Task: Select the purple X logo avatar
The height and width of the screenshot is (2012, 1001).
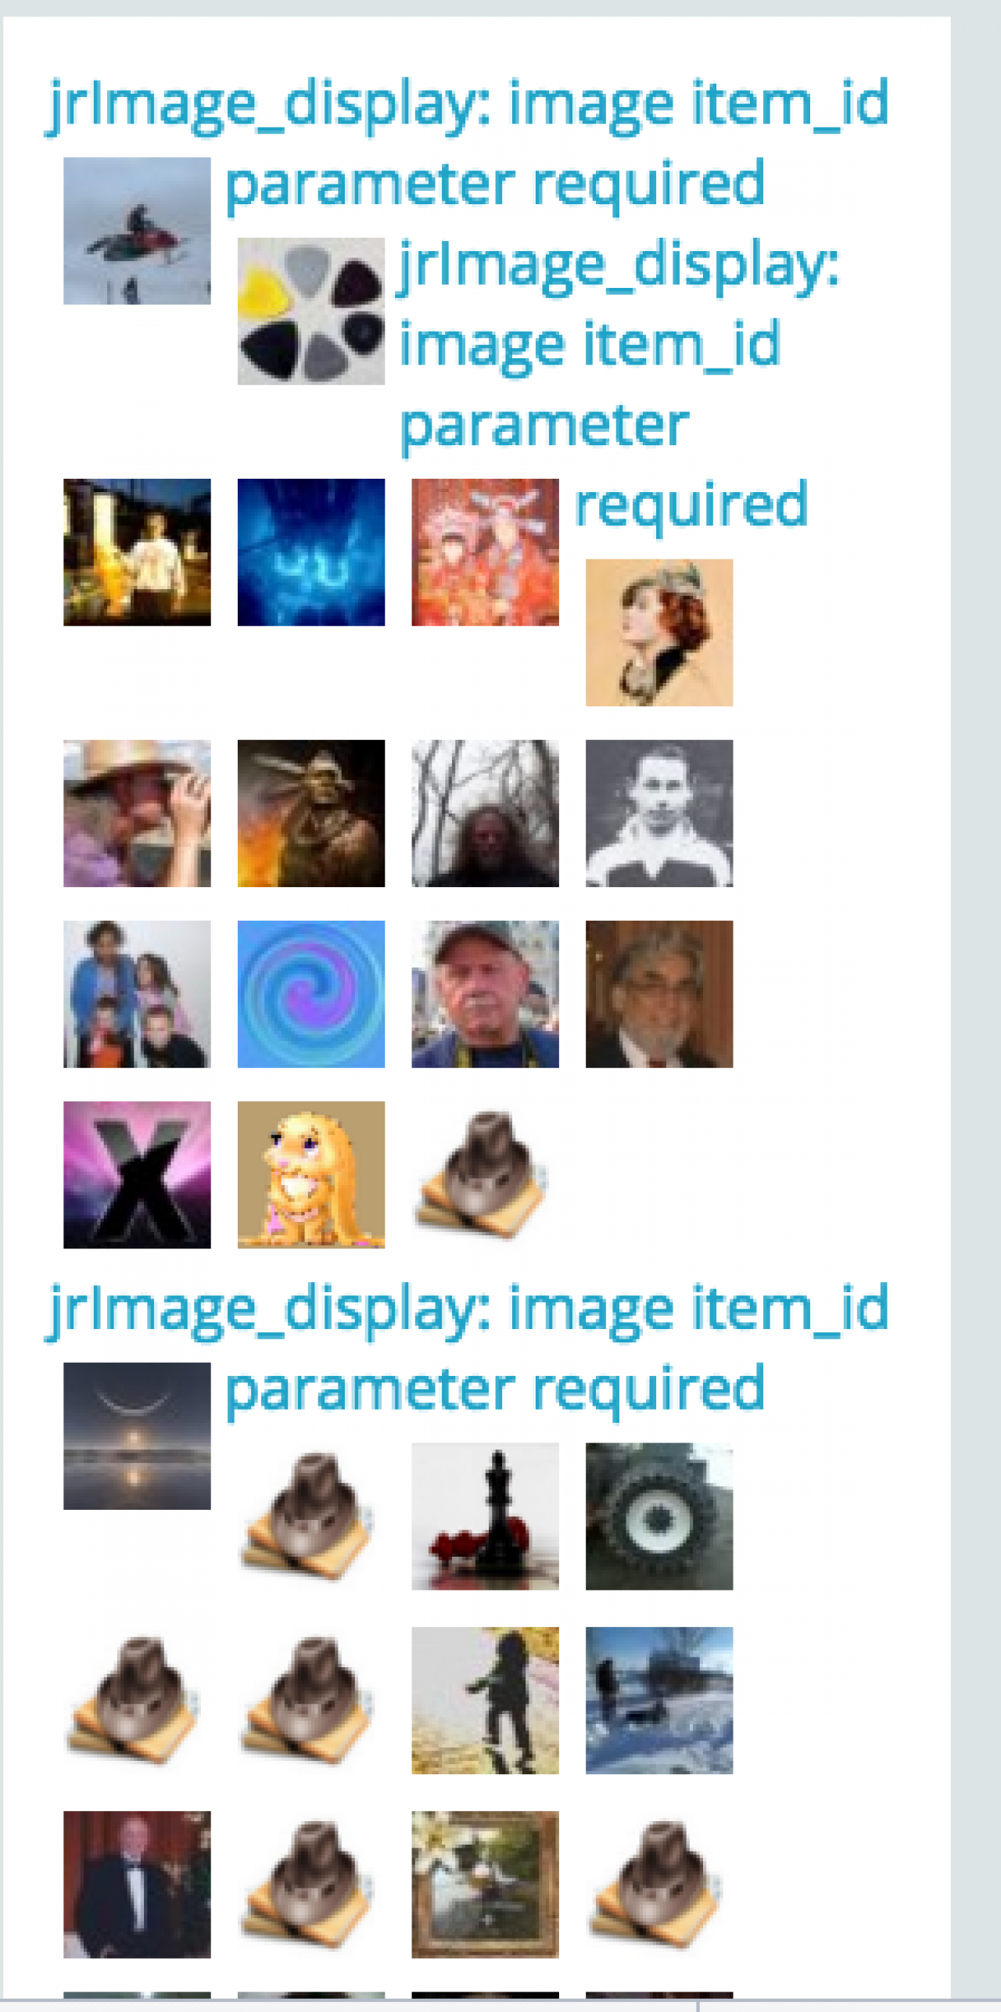Action: point(137,1175)
